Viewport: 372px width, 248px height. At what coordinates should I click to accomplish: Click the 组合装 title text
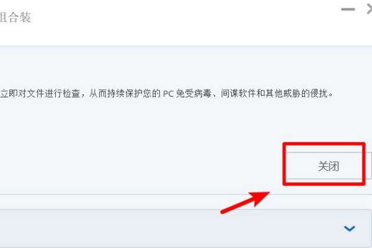[x=15, y=17]
